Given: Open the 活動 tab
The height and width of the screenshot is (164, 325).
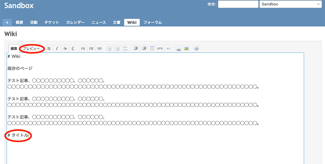Looking at the screenshot, I should (x=34, y=22).
